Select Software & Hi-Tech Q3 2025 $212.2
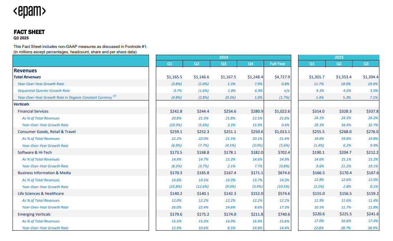 point(373,152)
